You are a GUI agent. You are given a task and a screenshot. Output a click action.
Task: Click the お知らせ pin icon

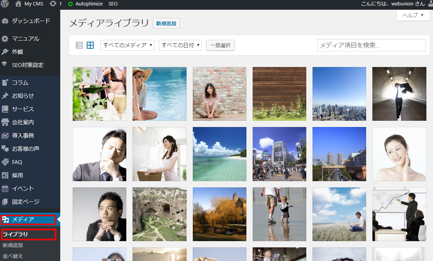coord(5,96)
